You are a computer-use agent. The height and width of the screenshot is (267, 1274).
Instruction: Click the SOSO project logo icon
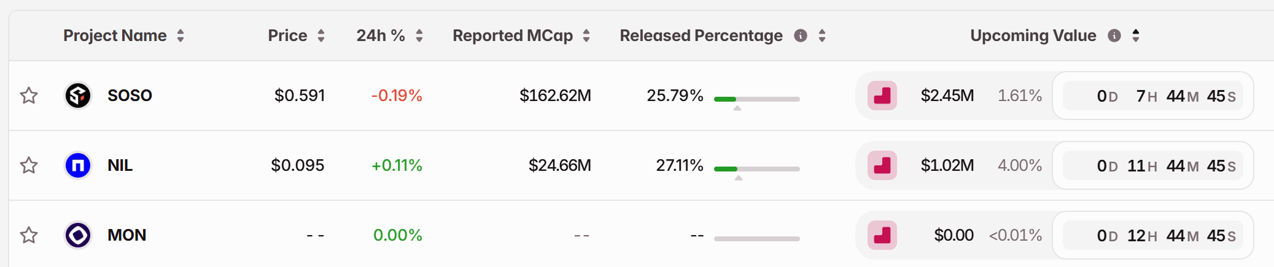click(x=78, y=96)
